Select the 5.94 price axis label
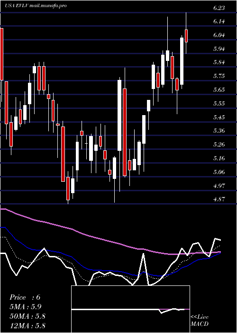Image resolution: width=237 pixels, height=333 pixels. pyautogui.click(x=219, y=49)
